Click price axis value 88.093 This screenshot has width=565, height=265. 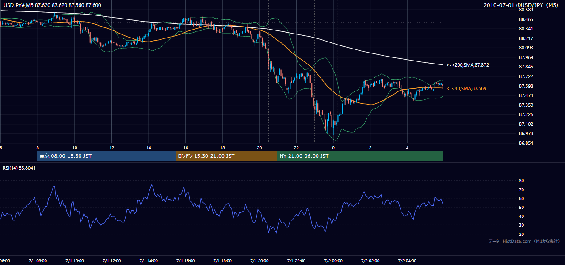click(525, 48)
